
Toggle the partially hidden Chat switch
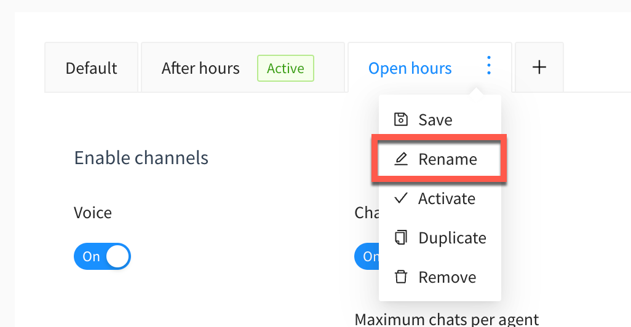tap(367, 256)
